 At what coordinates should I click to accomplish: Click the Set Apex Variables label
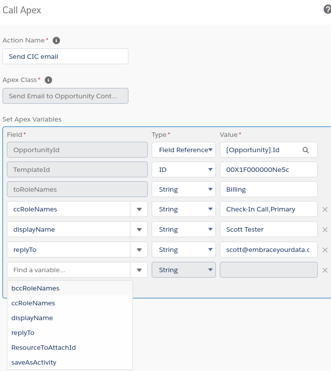32,119
